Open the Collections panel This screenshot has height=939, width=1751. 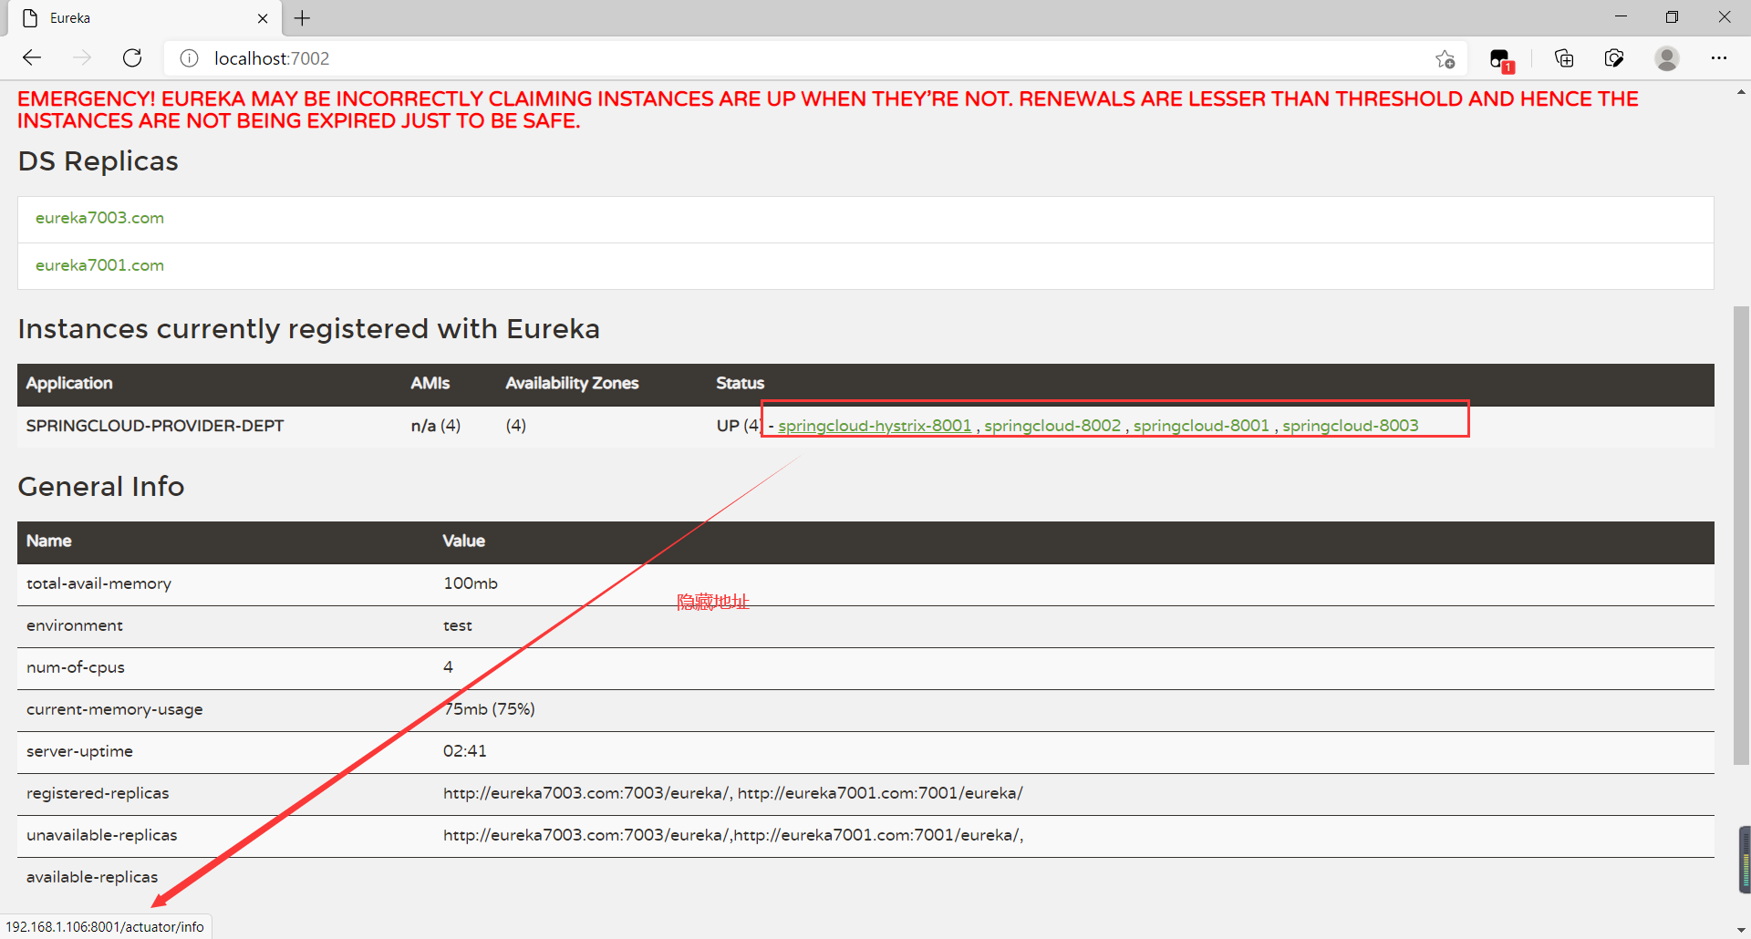(x=1564, y=58)
